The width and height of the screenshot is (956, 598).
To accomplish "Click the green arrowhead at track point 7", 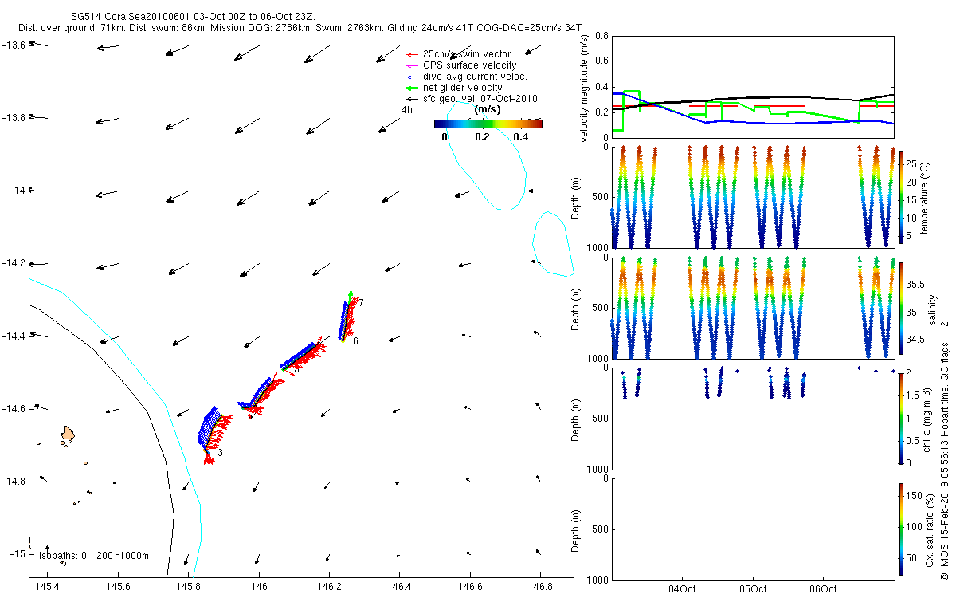I will click(x=351, y=294).
